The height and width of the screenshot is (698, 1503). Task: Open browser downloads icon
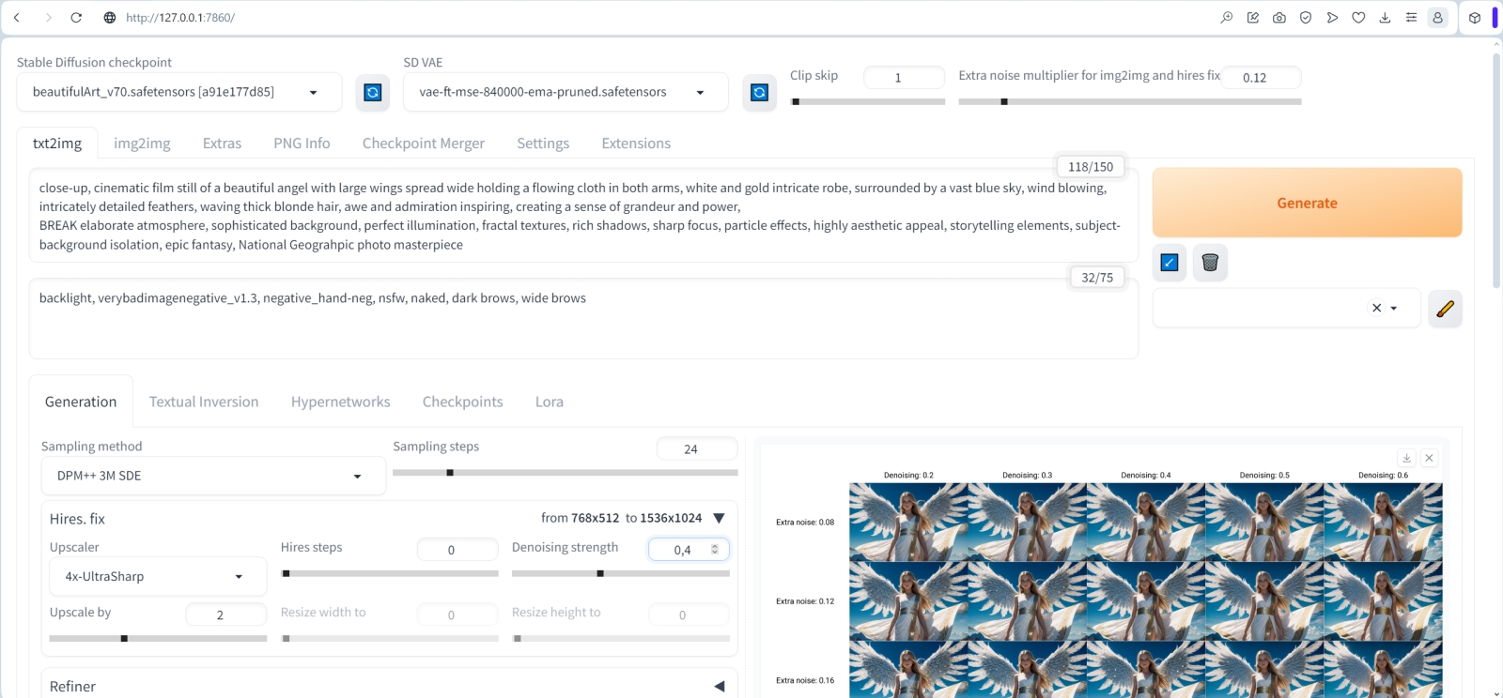coord(1385,18)
